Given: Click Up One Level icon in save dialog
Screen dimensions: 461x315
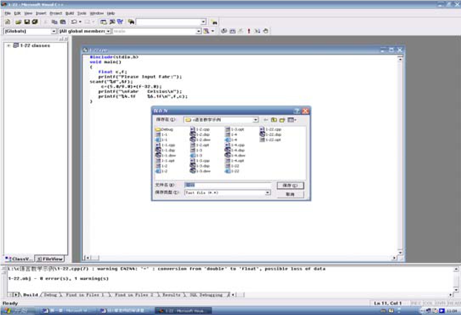Looking at the screenshot, I should click(x=274, y=120).
